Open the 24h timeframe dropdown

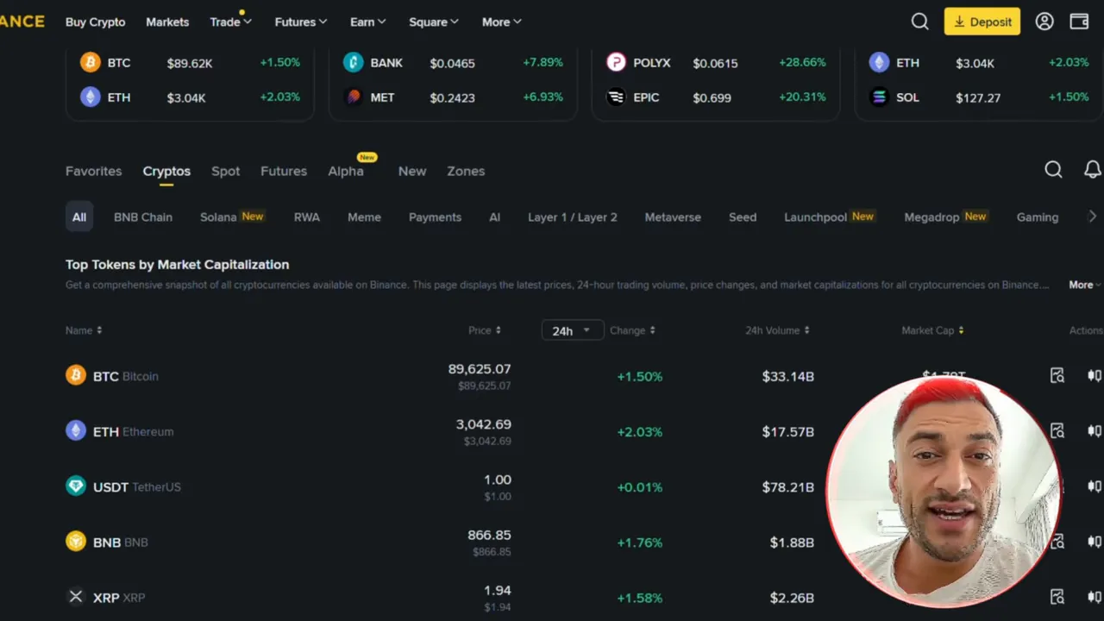(x=572, y=330)
